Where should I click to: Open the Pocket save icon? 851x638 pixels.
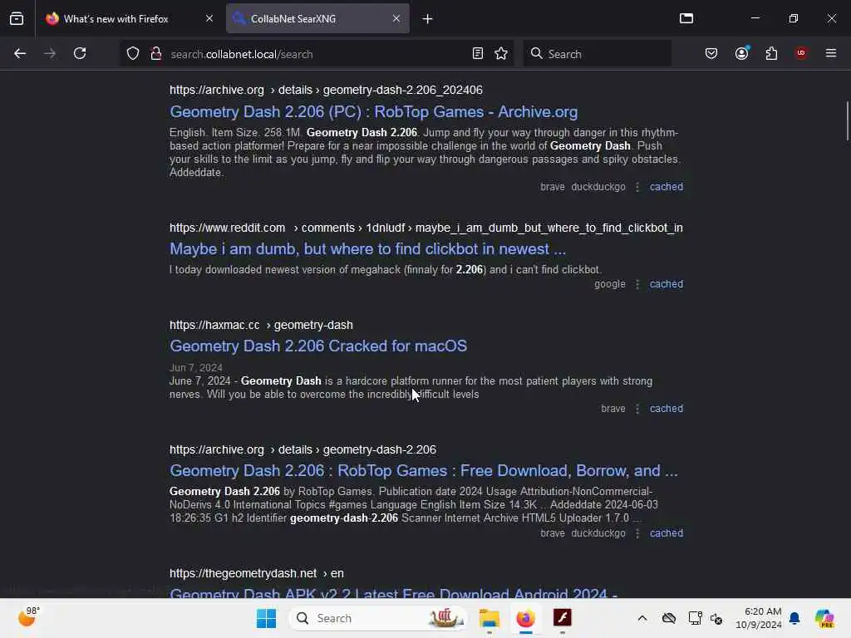[x=711, y=53]
